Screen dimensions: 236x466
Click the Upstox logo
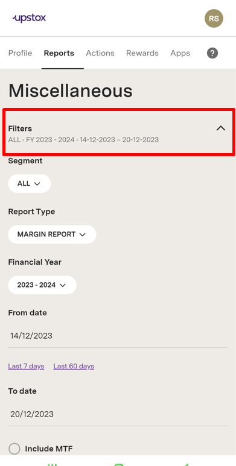point(29,18)
